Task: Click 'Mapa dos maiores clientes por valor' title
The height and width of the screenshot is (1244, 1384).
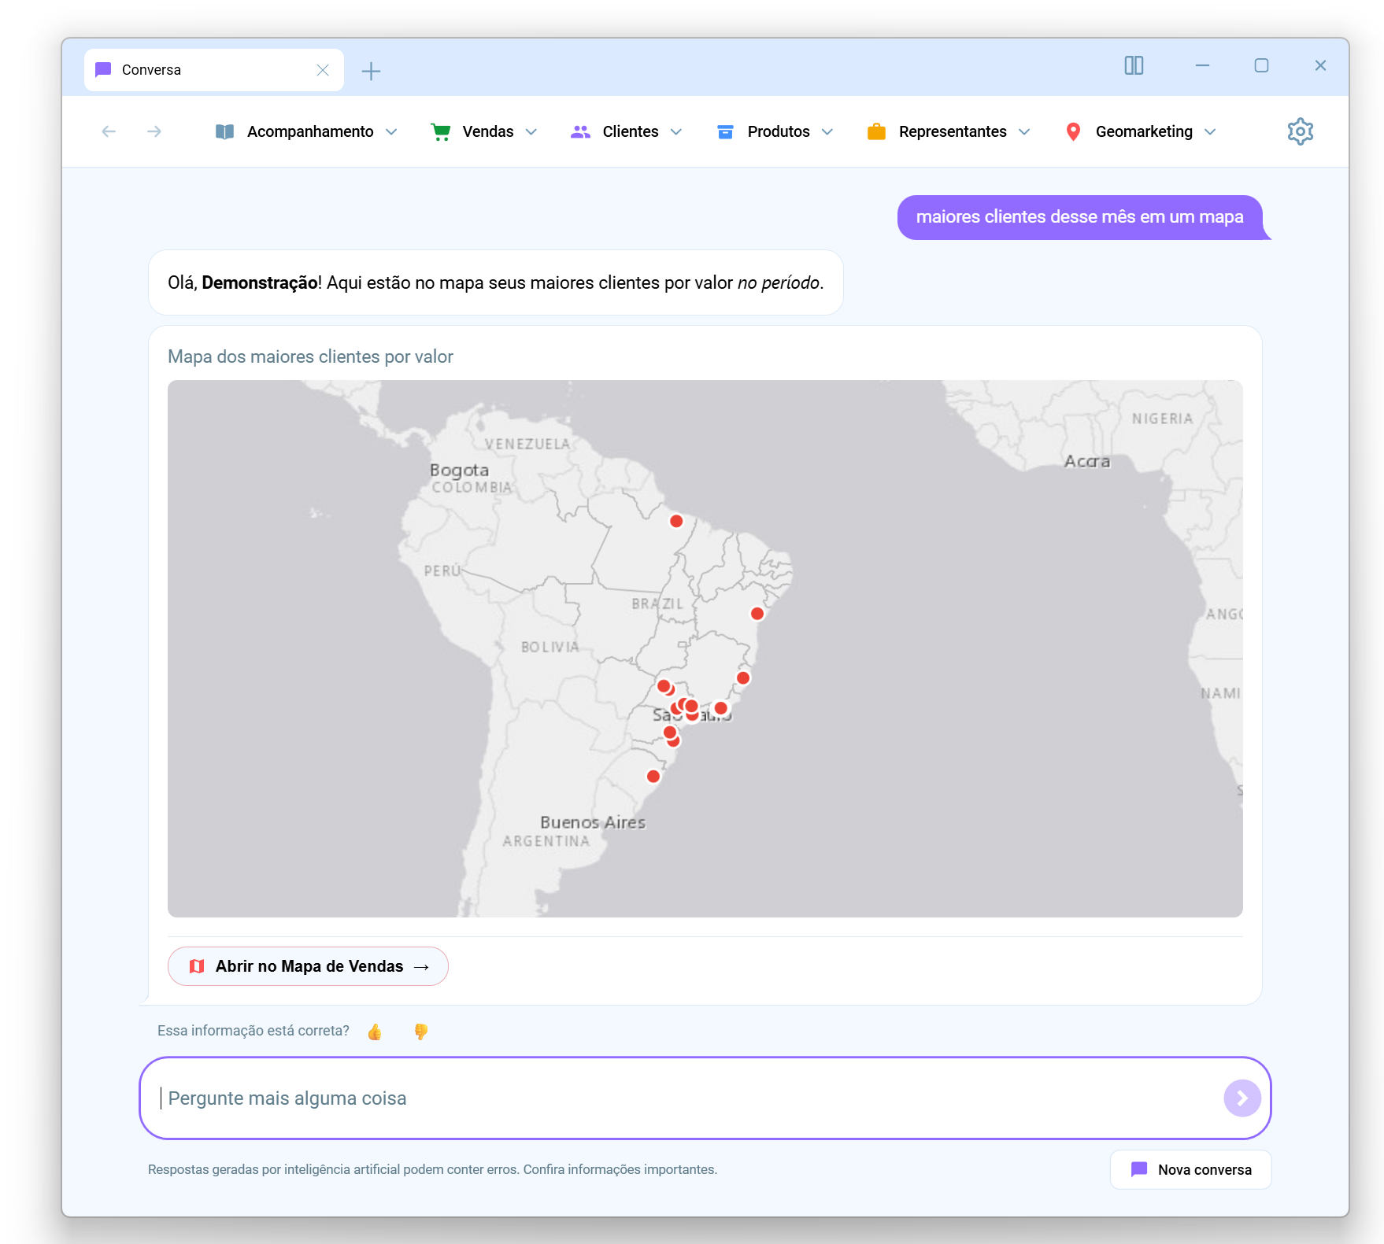Action: click(310, 356)
